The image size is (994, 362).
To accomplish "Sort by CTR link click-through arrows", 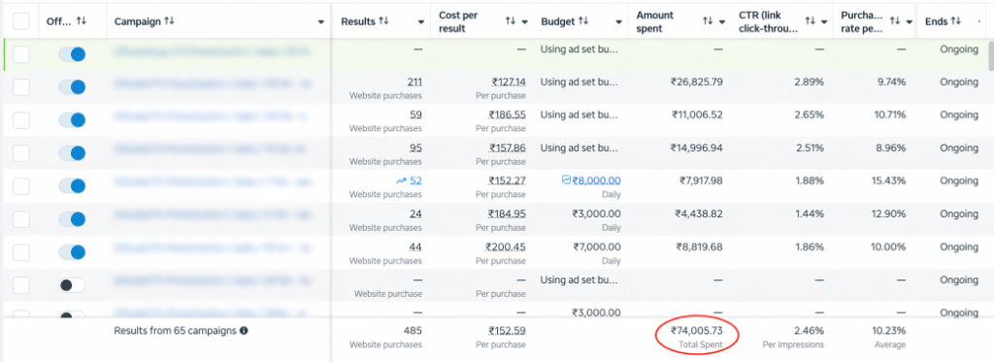I will point(811,21).
